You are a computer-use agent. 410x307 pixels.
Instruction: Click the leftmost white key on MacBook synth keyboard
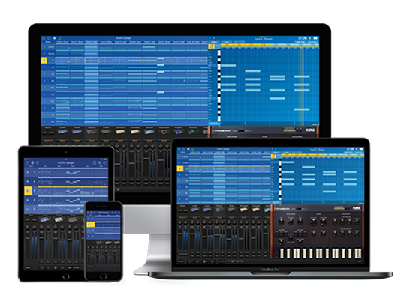(x=282, y=253)
